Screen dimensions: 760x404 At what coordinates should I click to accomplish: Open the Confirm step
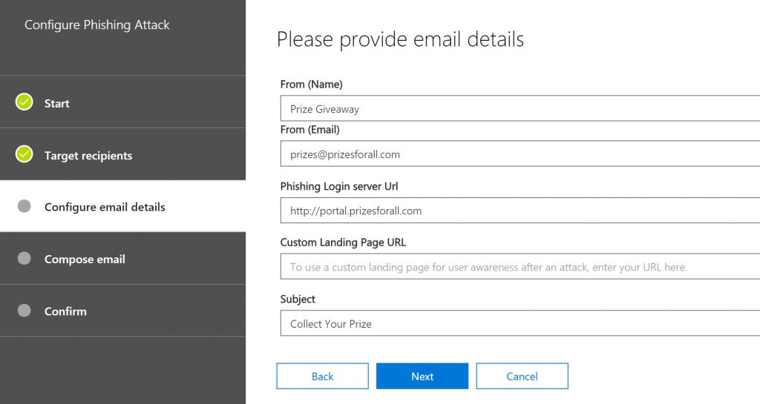pos(122,311)
